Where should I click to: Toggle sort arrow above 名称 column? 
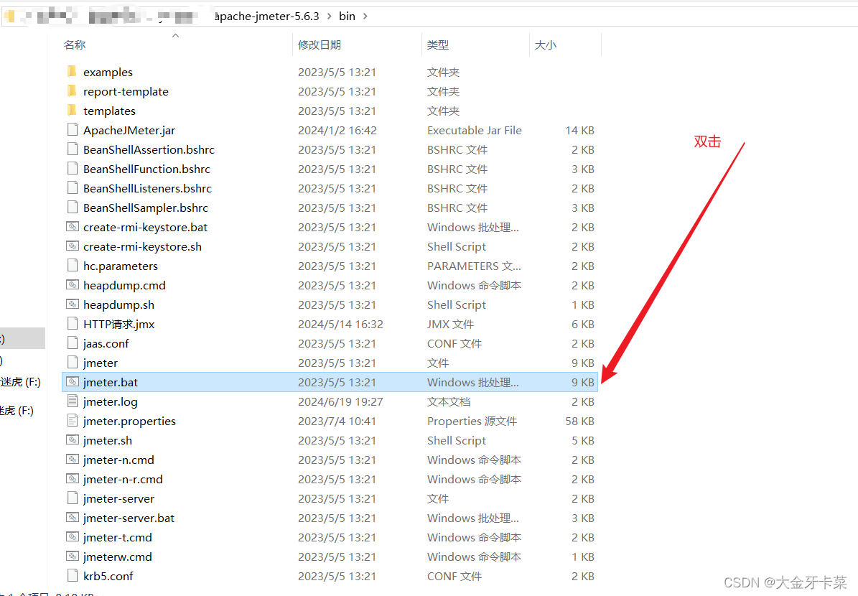click(x=176, y=36)
